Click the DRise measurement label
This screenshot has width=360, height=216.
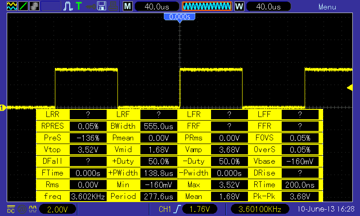pyautogui.click(x=264, y=173)
